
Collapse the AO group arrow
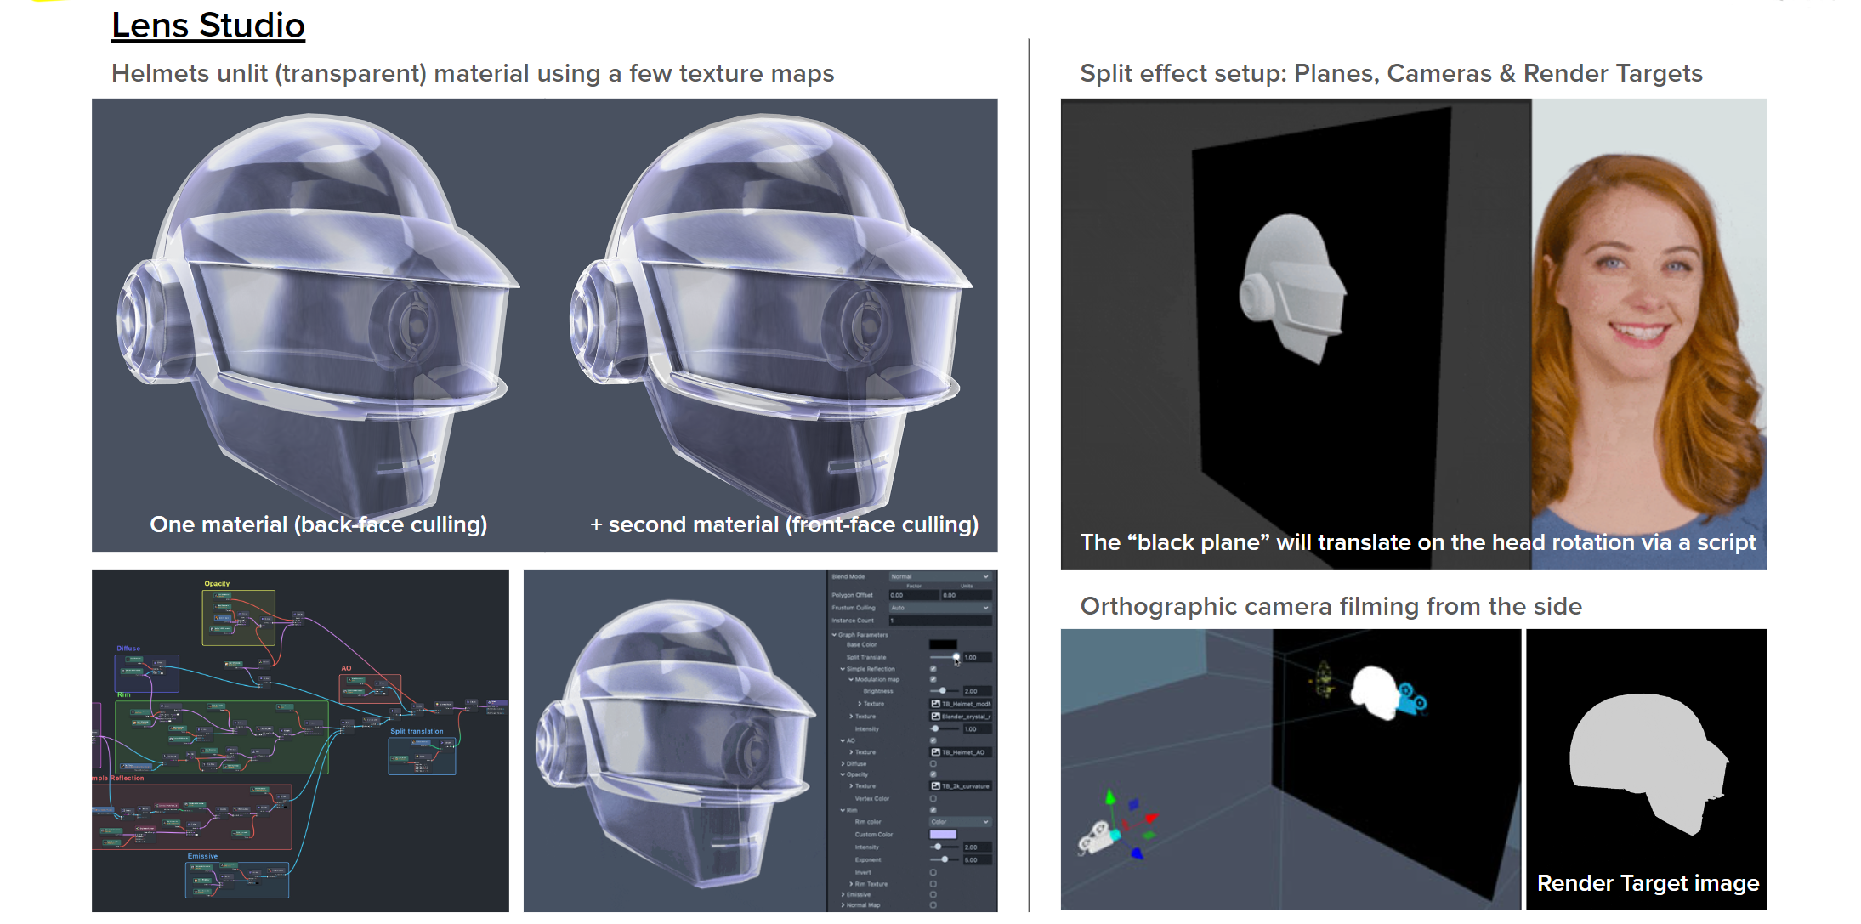(843, 740)
